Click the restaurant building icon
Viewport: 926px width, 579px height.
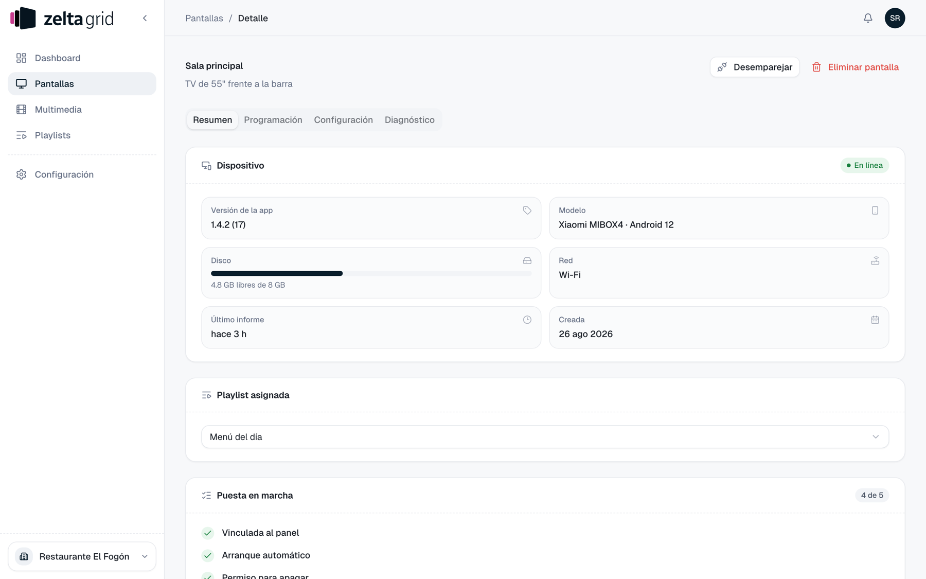point(24,556)
